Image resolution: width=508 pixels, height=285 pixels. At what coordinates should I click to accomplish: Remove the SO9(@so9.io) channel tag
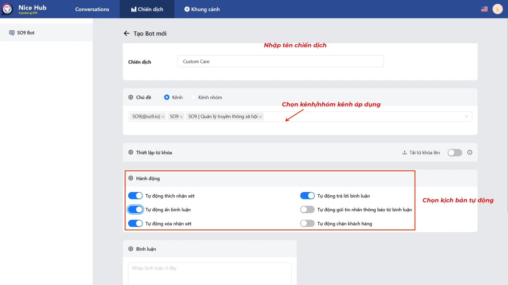click(x=163, y=117)
